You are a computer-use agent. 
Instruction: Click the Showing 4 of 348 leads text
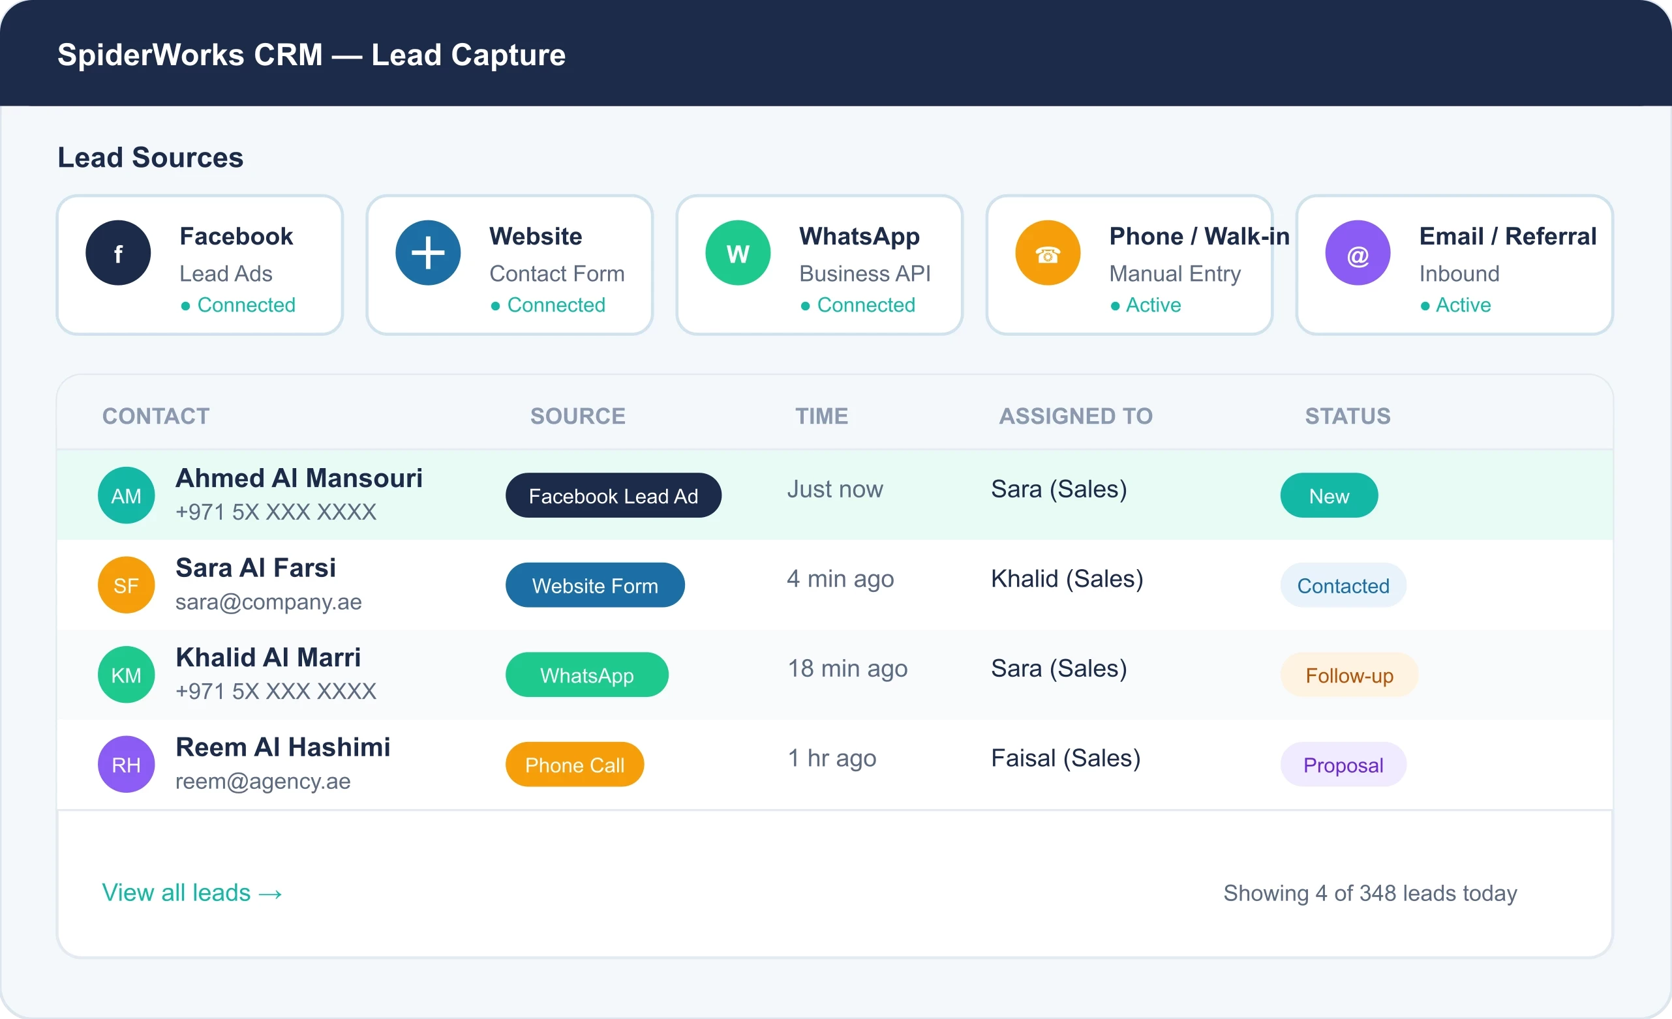pos(1370,894)
